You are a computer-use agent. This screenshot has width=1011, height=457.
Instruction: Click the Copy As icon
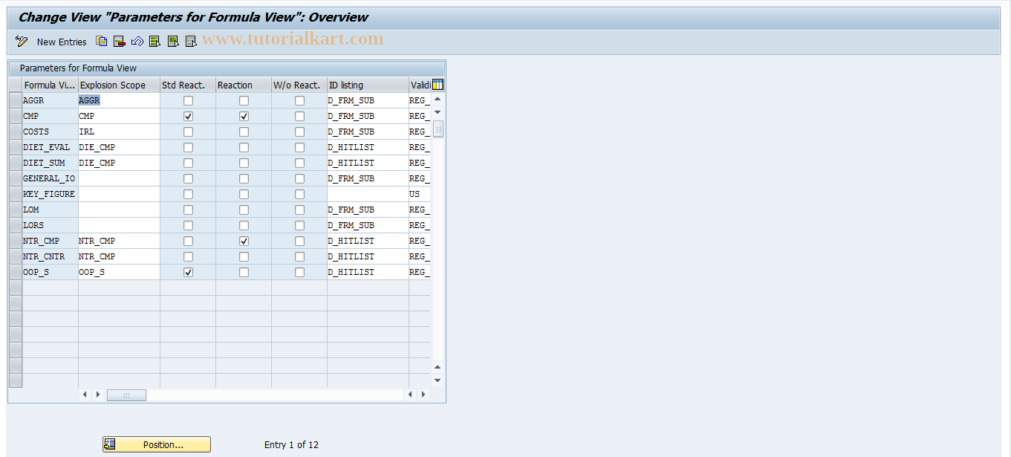102,42
